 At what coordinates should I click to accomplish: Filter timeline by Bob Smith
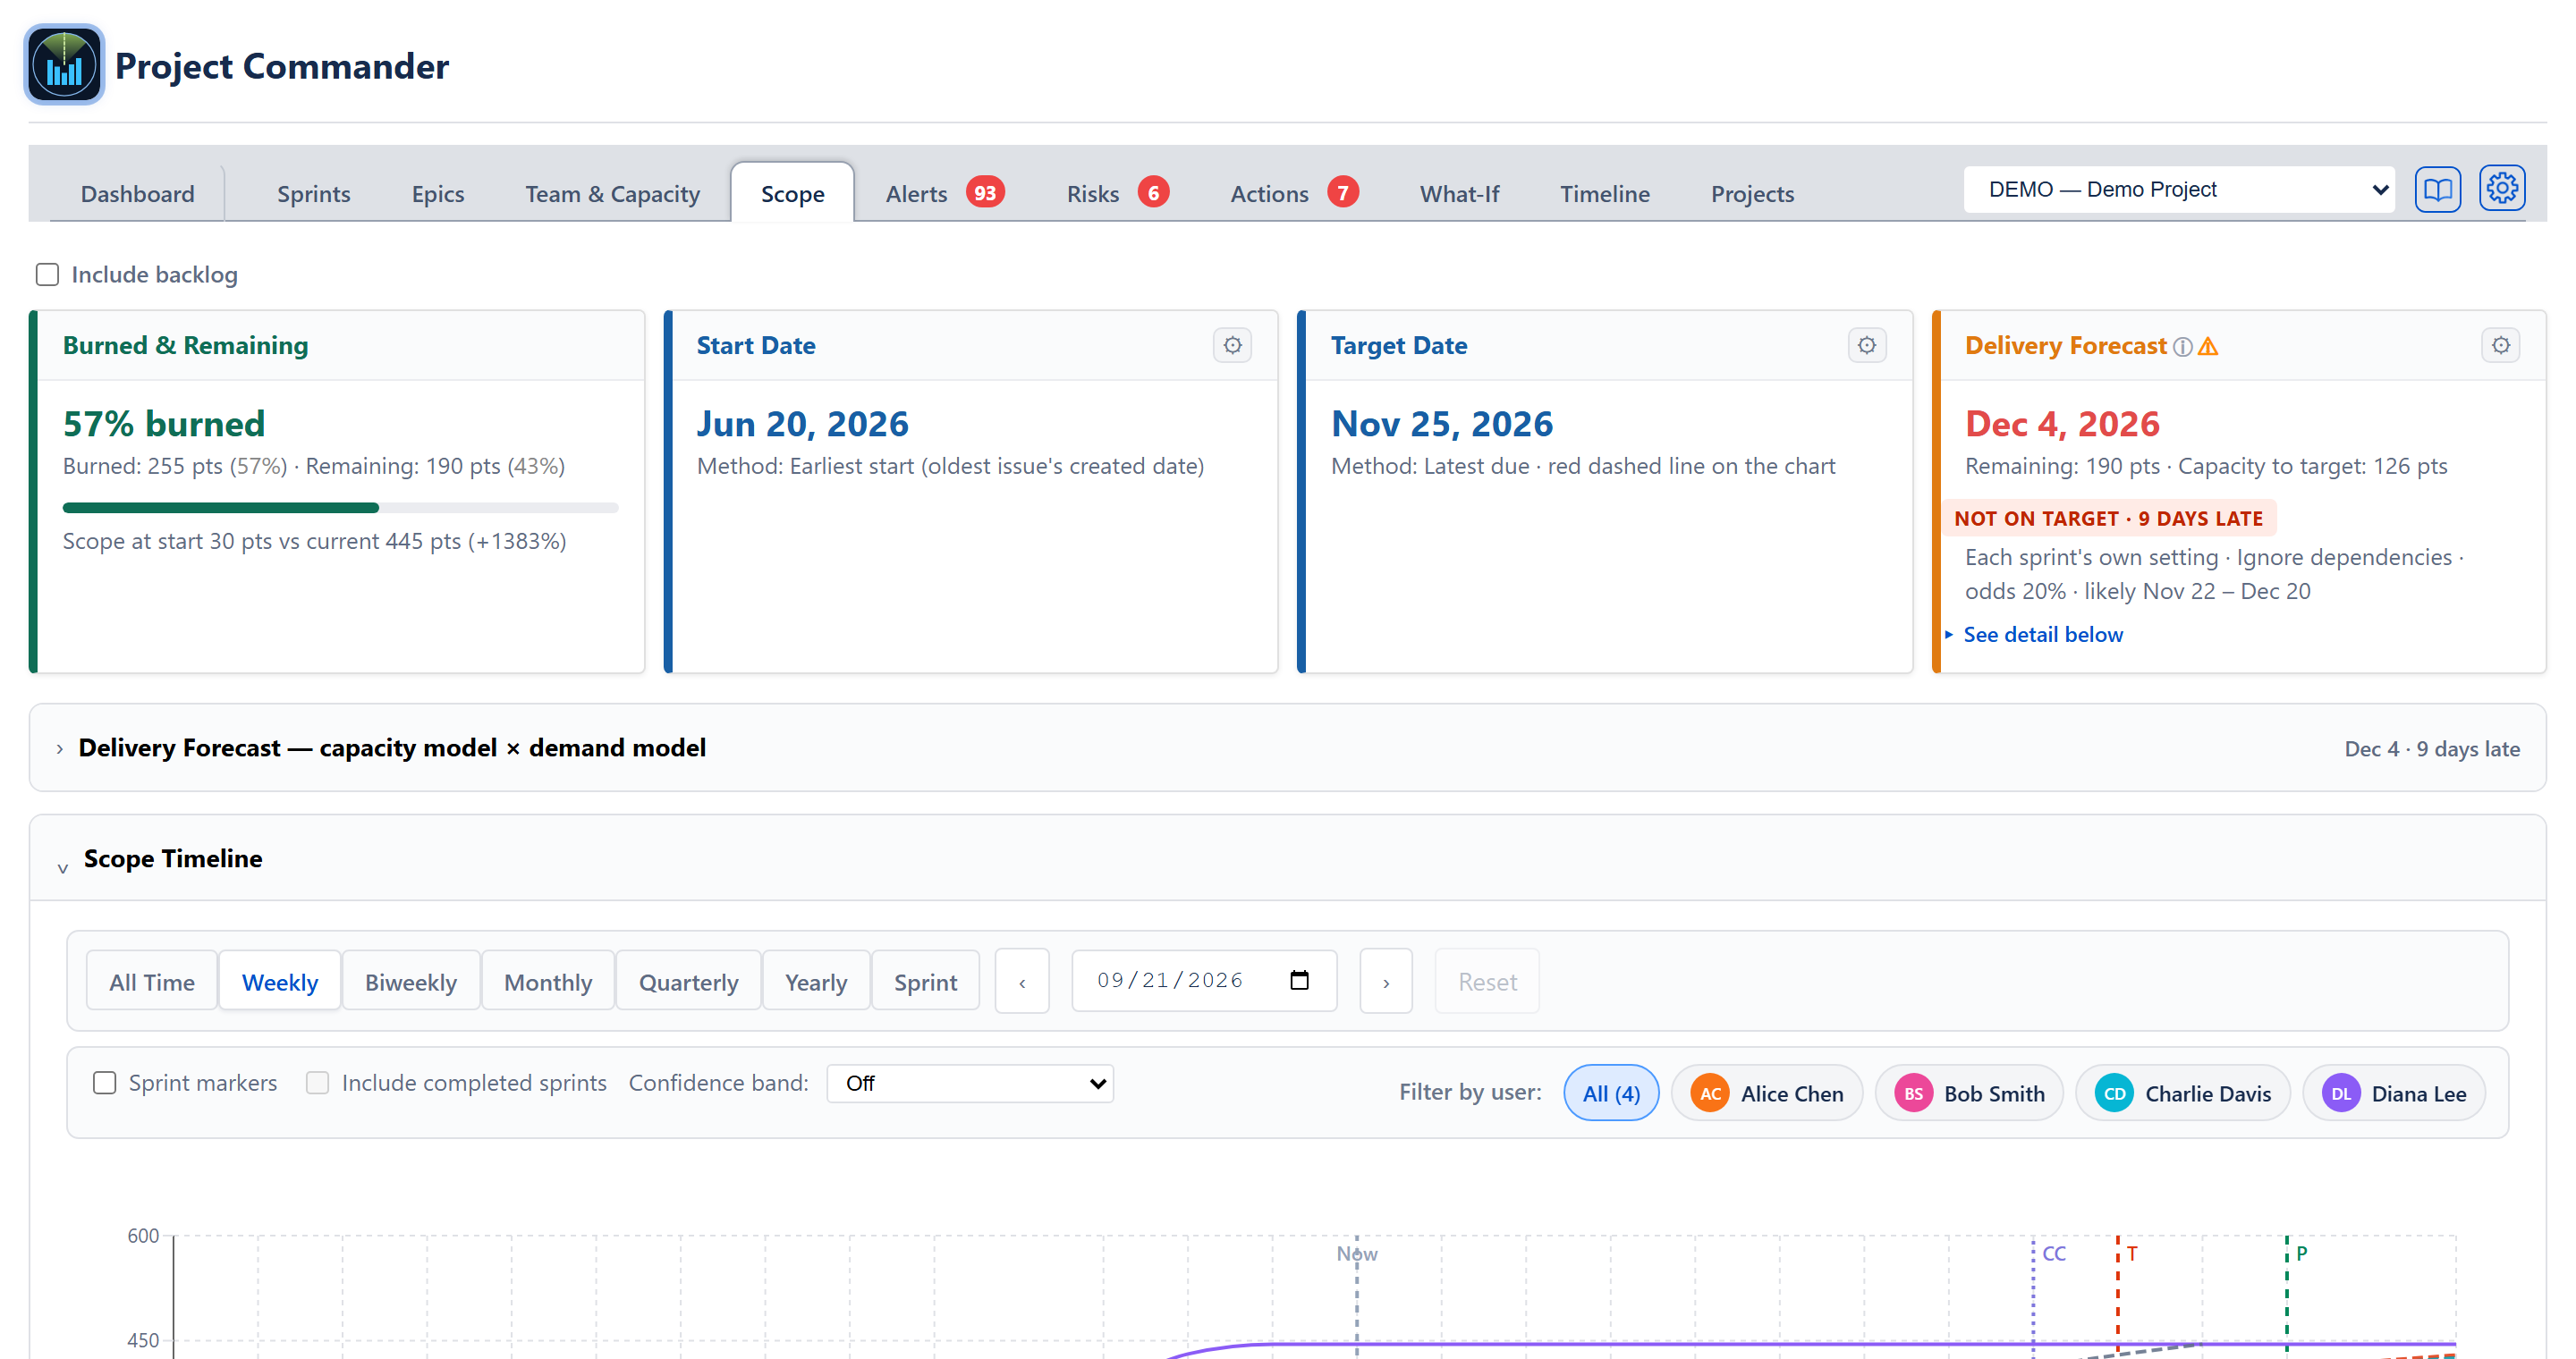pyautogui.click(x=1968, y=1093)
